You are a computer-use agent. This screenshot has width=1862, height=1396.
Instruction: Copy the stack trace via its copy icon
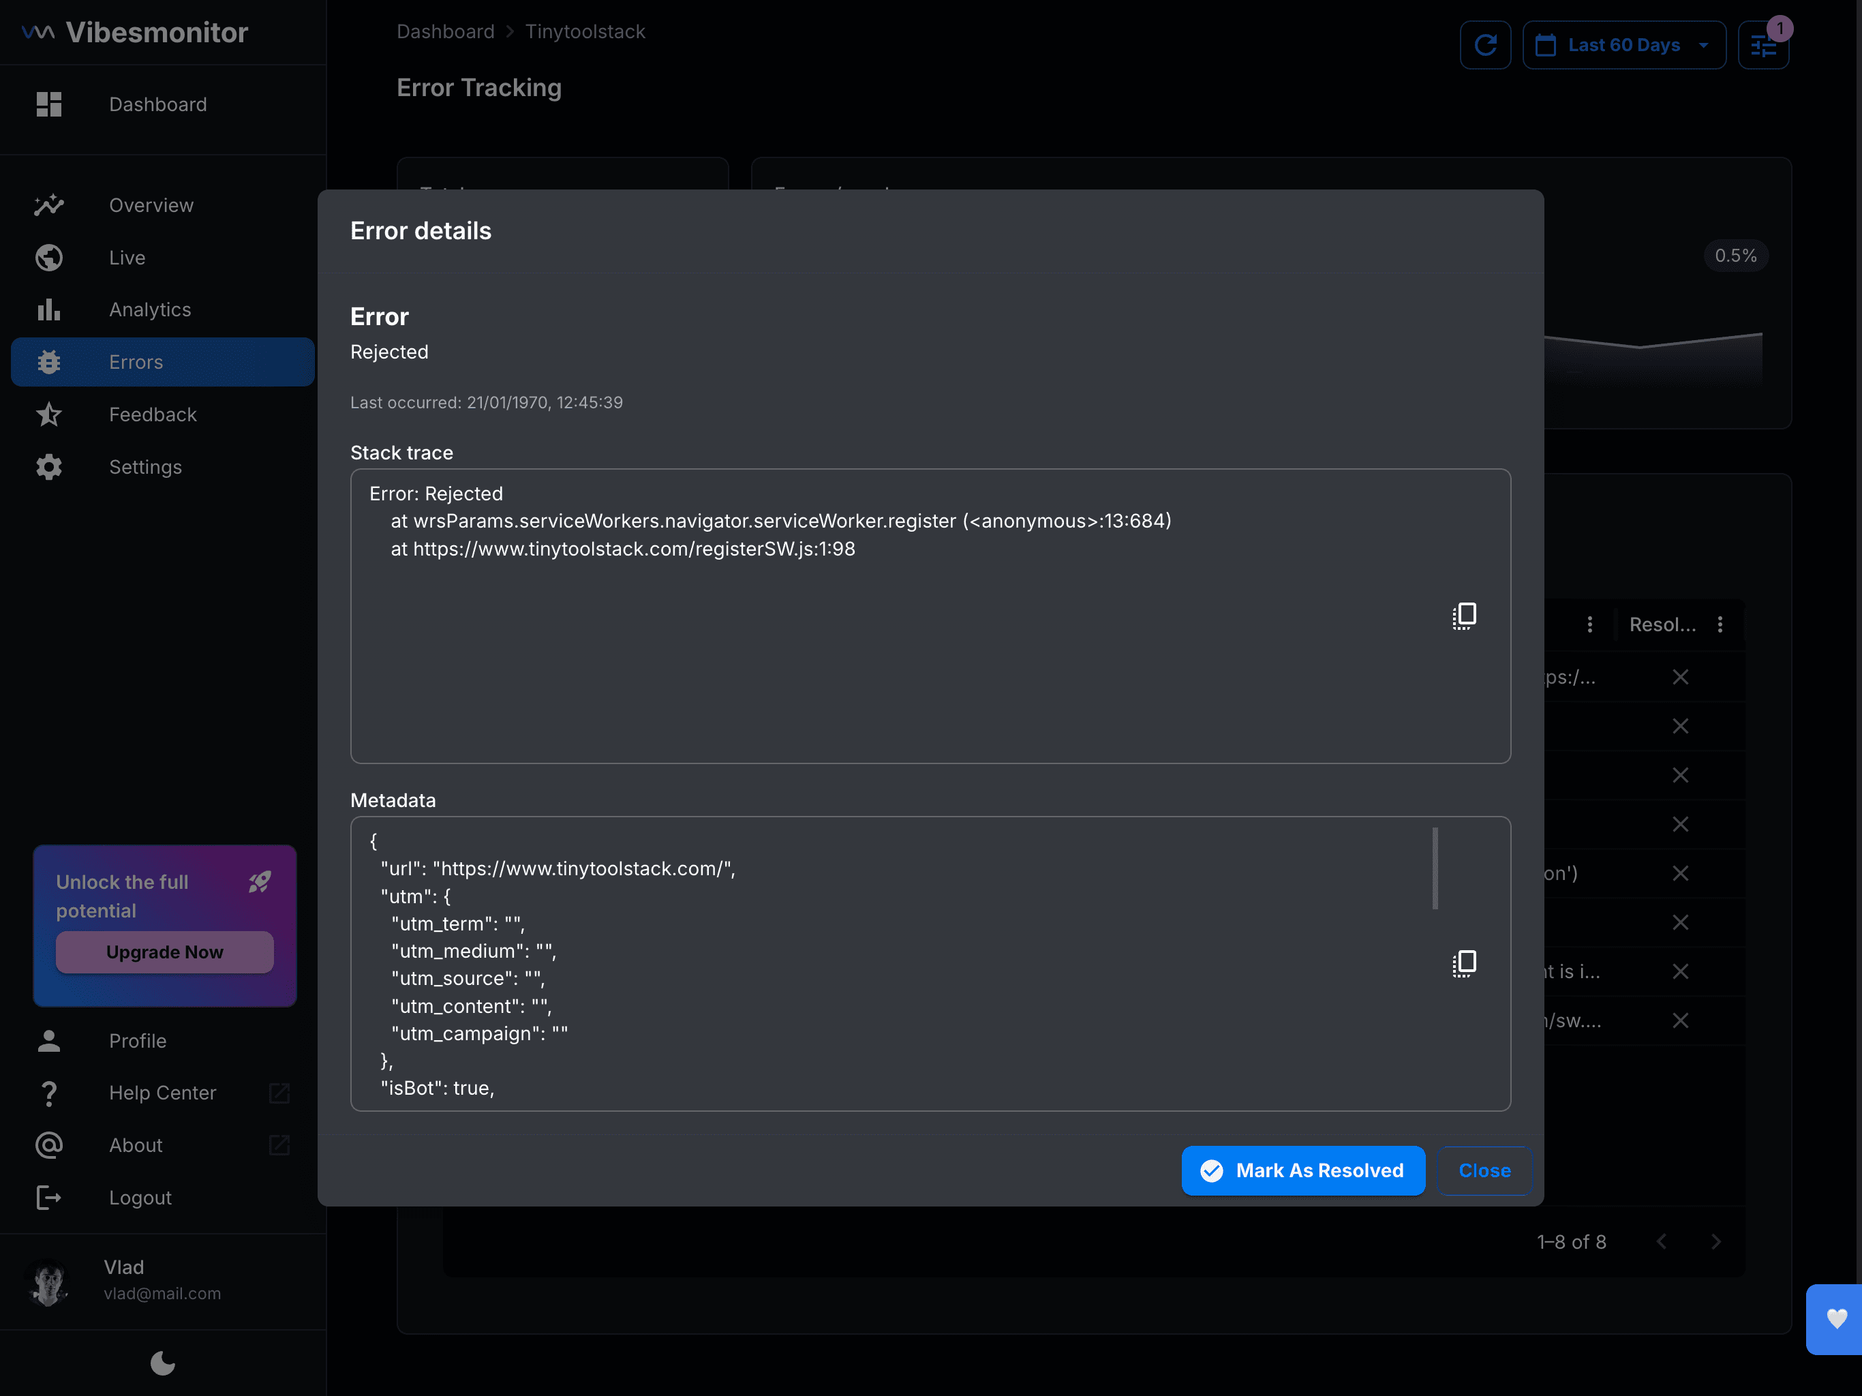pyautogui.click(x=1464, y=615)
